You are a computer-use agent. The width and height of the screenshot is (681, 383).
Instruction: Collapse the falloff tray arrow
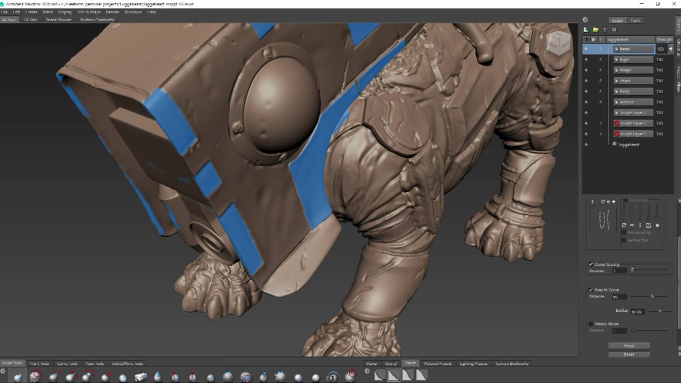tap(367, 371)
